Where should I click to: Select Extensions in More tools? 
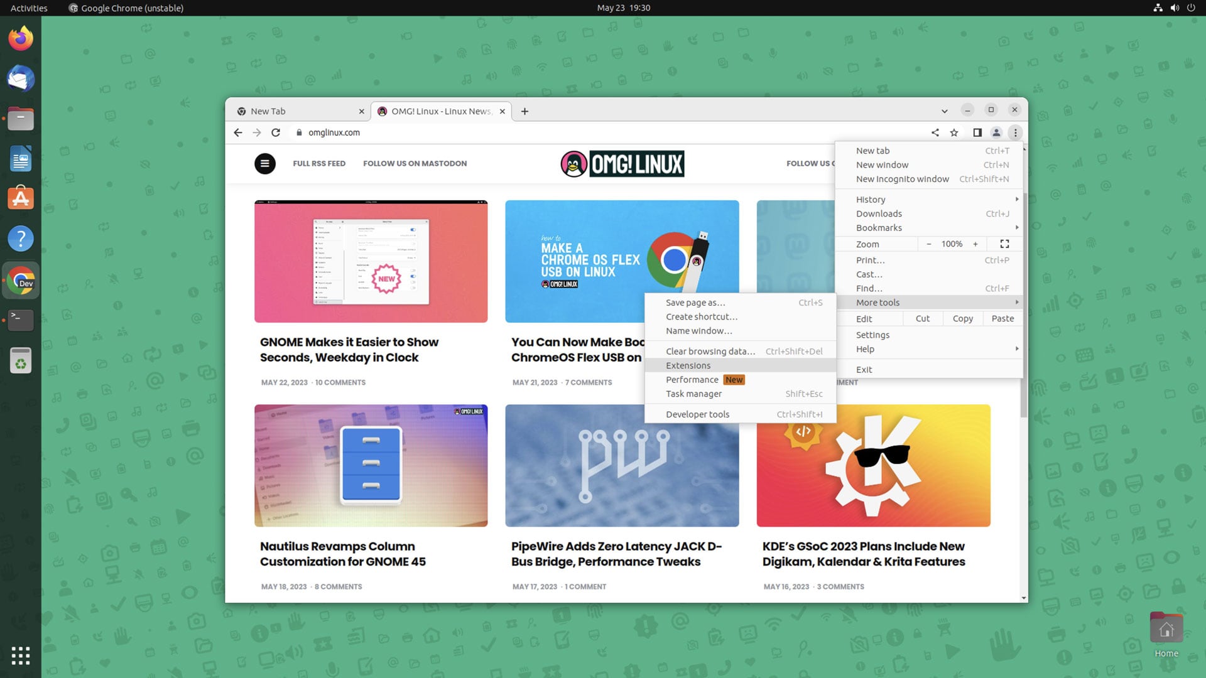click(x=741, y=365)
